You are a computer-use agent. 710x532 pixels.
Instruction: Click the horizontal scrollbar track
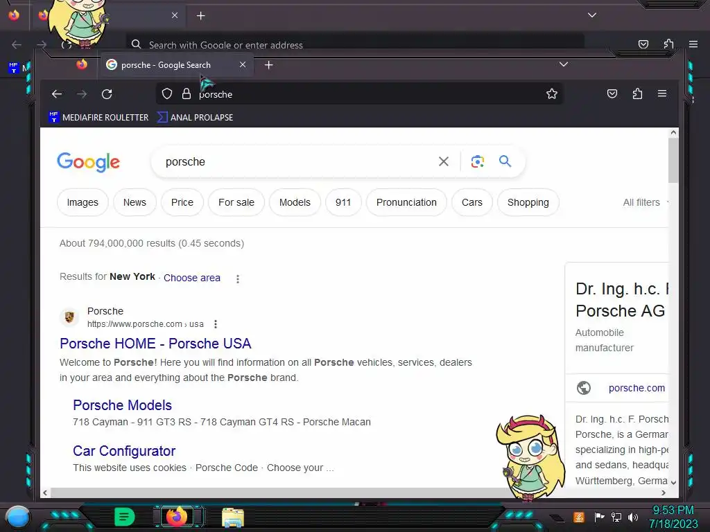click(x=353, y=493)
